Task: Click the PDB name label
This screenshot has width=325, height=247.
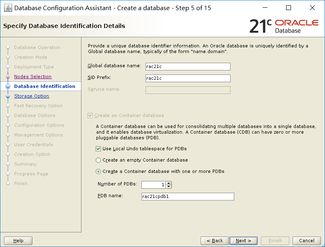Action: [x=110, y=196]
